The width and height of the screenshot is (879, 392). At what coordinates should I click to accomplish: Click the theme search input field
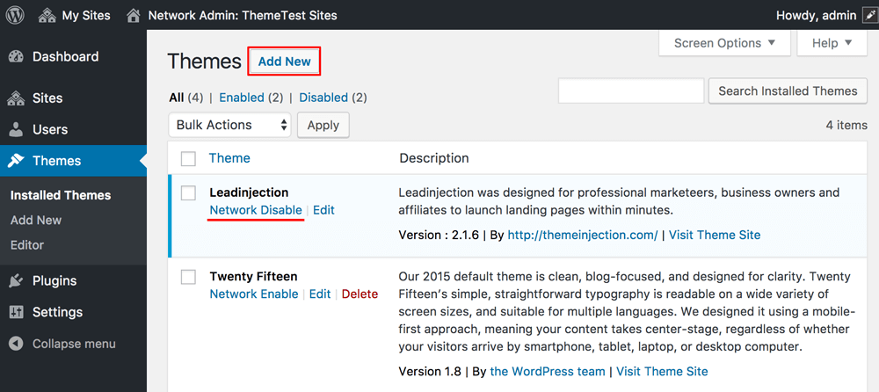pos(631,91)
